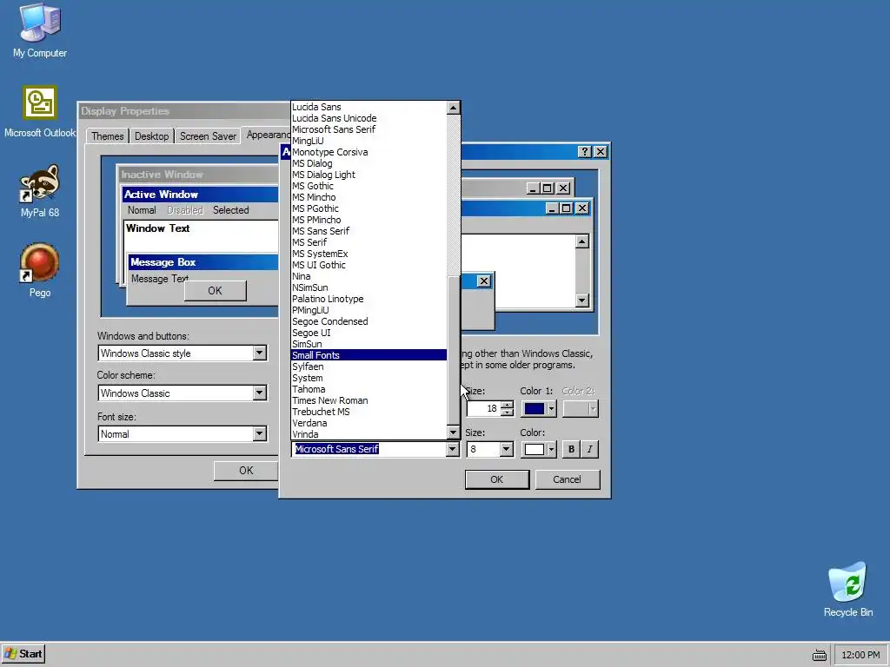Switch to the Appearance tab

(x=267, y=135)
